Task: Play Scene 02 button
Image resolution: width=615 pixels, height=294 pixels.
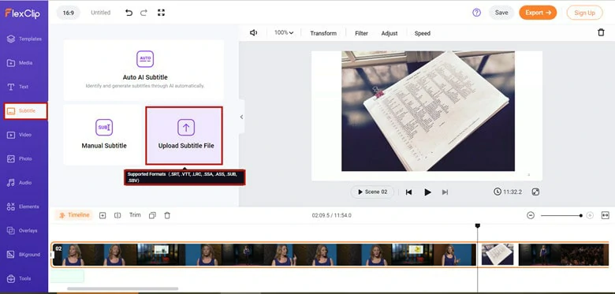Action: pos(372,192)
